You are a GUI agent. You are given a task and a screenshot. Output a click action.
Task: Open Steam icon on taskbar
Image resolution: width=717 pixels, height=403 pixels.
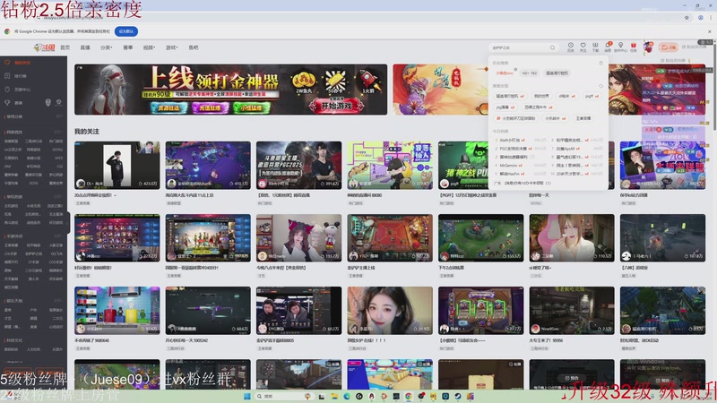pos(458,396)
